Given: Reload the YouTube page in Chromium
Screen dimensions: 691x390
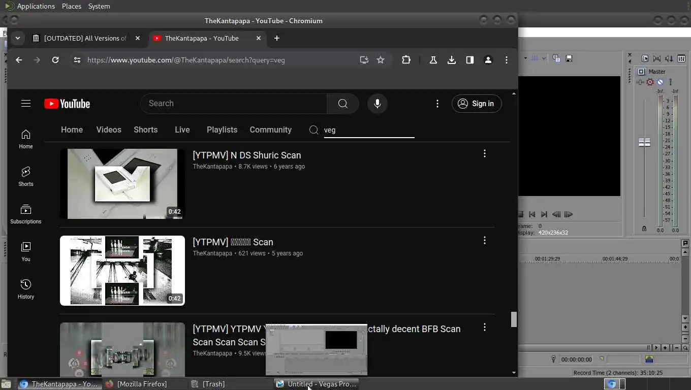Looking at the screenshot, I should click(55, 60).
